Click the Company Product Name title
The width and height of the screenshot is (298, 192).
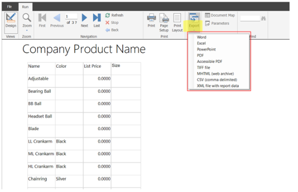coord(84,49)
